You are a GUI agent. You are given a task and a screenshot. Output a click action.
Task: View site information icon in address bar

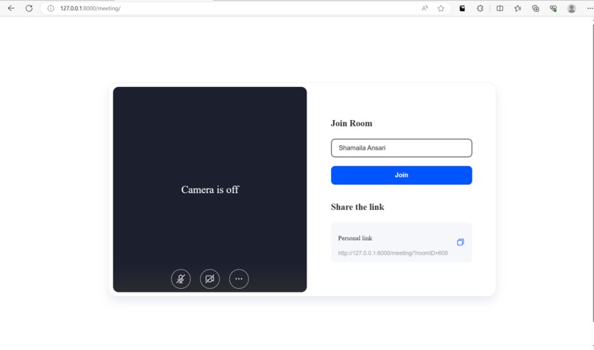(x=51, y=8)
